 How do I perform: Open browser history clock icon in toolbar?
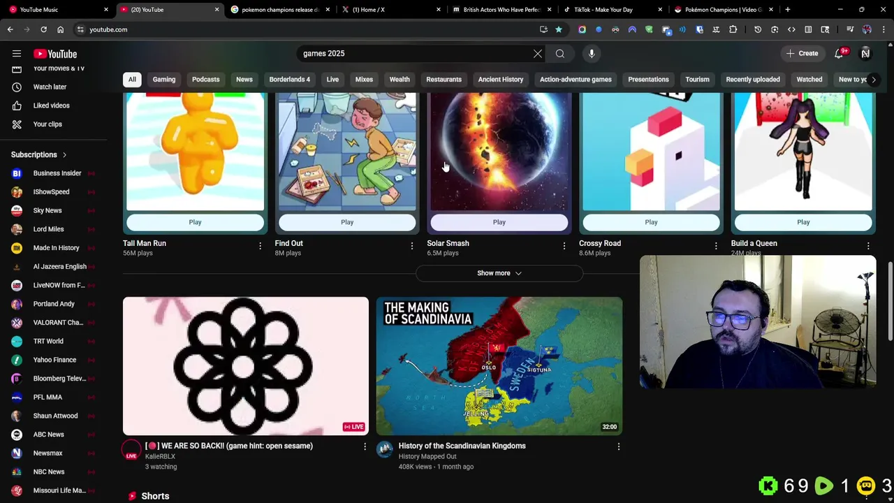click(758, 29)
